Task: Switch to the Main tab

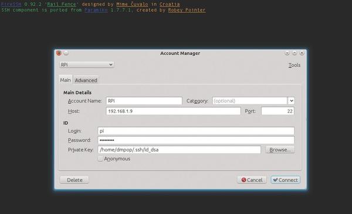Action: pyautogui.click(x=65, y=80)
